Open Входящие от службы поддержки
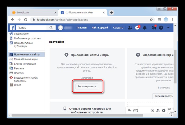 26,79
